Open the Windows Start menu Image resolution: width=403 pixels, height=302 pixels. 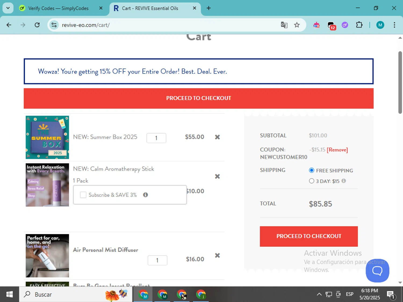(9, 294)
